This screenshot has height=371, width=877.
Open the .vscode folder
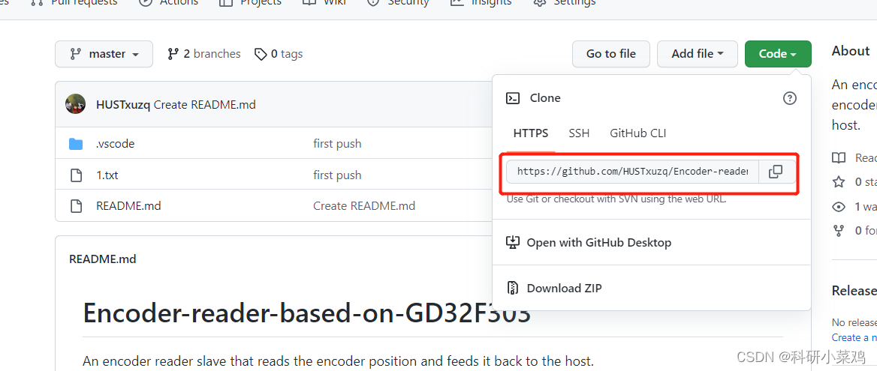115,144
